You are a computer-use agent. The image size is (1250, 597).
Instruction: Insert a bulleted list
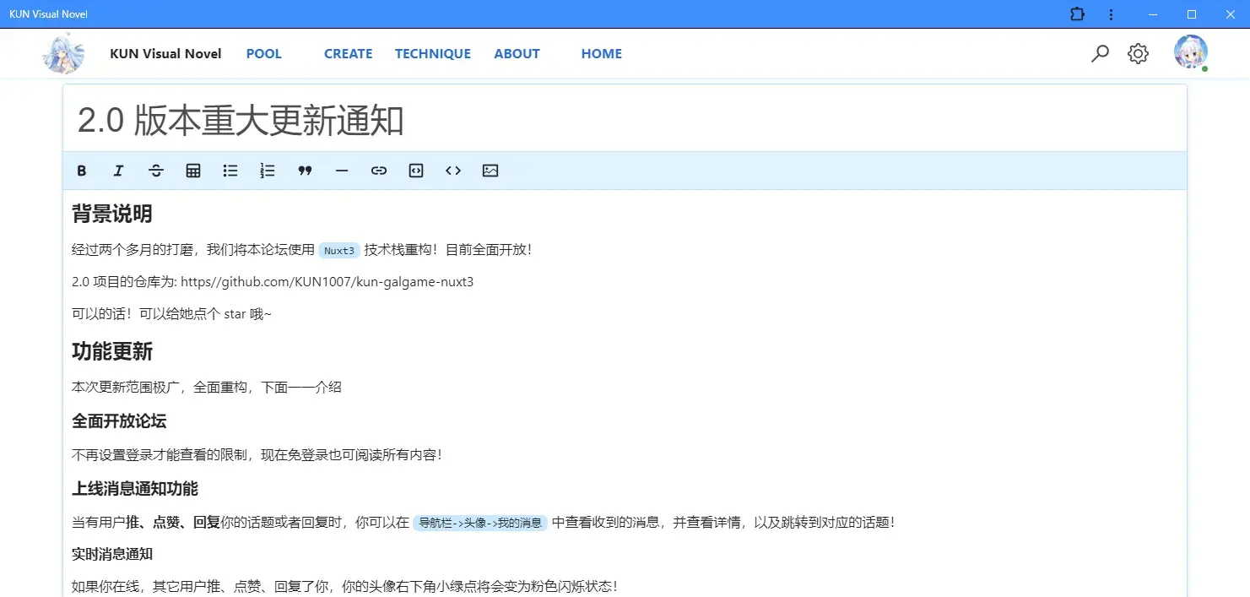point(230,171)
